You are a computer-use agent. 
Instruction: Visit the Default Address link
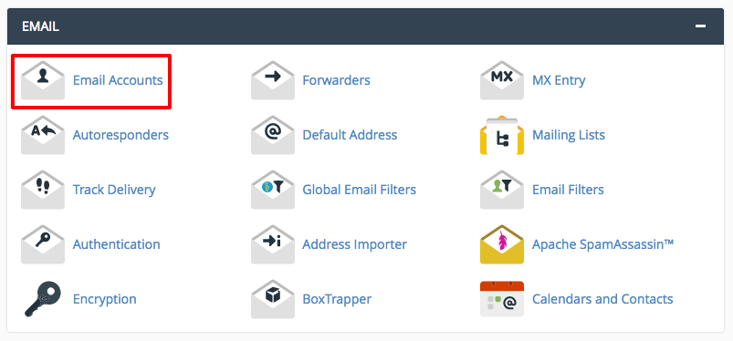click(350, 135)
